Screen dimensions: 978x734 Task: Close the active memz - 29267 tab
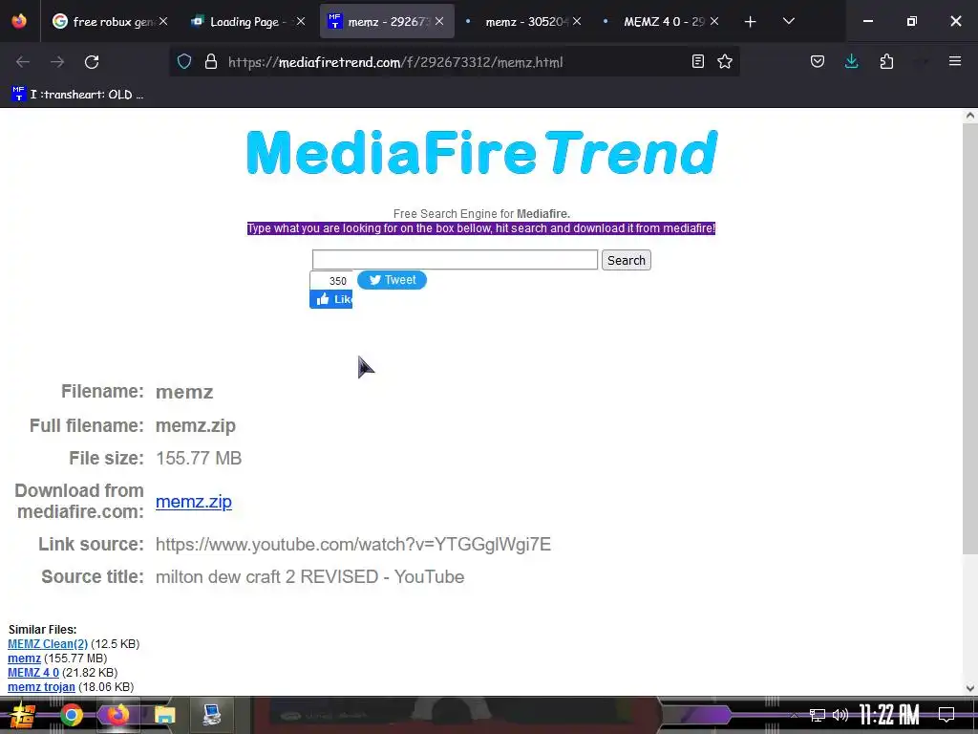click(439, 21)
